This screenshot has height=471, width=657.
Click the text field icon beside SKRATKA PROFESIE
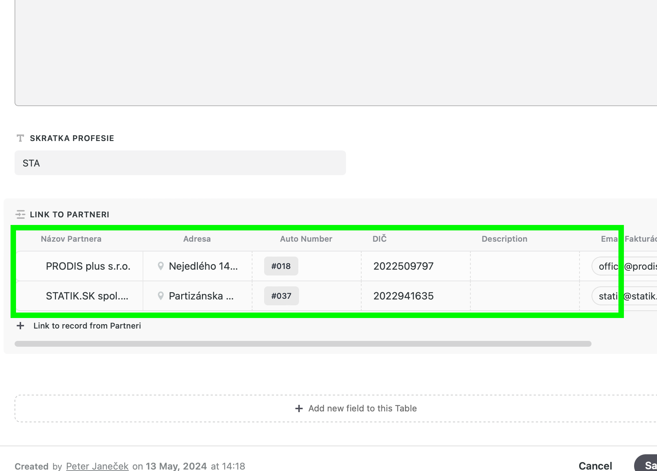(20, 138)
